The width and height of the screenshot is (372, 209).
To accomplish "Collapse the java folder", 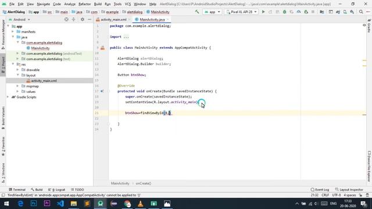I will [x=13, y=37].
